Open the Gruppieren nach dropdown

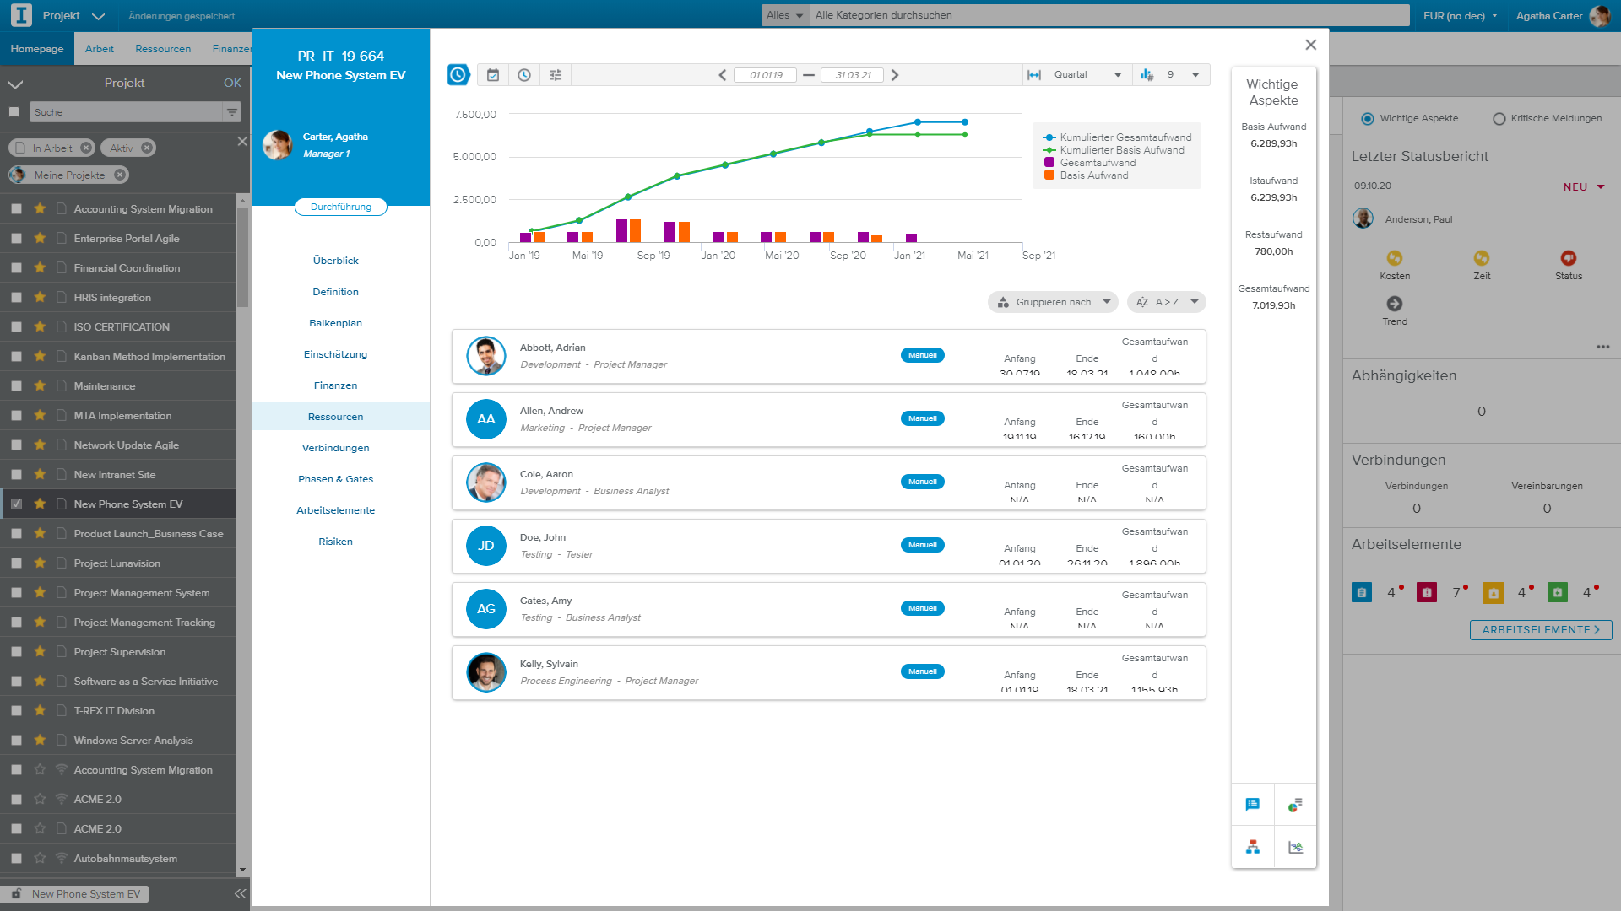coord(1053,301)
